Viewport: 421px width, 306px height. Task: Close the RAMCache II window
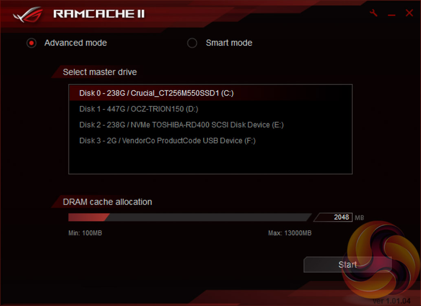(409, 13)
